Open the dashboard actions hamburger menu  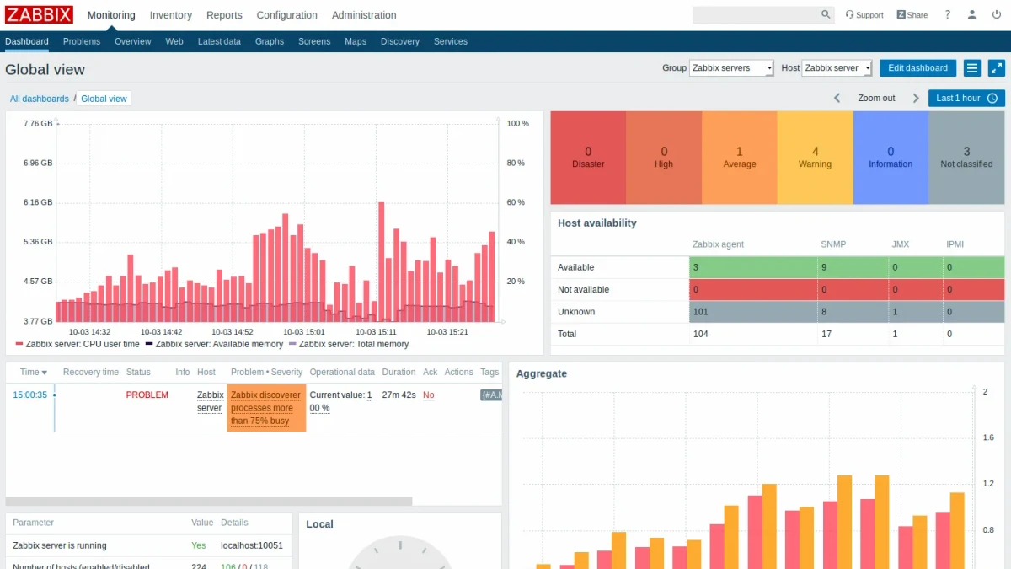[x=972, y=68]
